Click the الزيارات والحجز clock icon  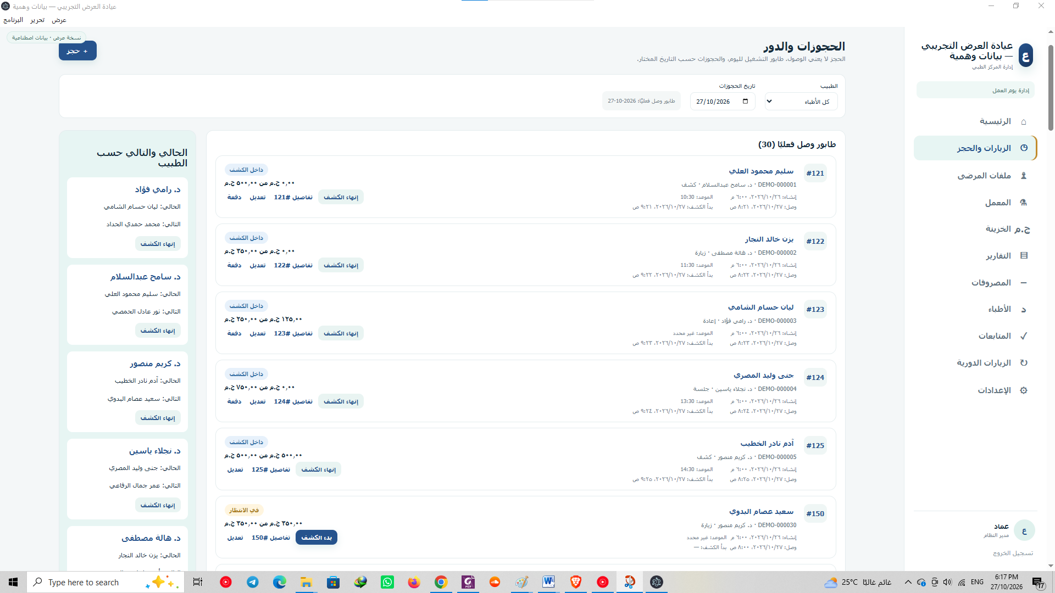(1024, 148)
